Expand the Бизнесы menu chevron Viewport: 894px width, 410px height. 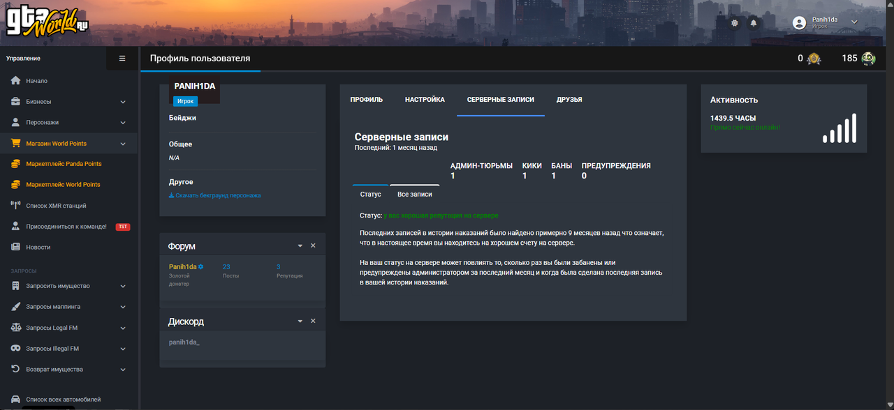(123, 102)
